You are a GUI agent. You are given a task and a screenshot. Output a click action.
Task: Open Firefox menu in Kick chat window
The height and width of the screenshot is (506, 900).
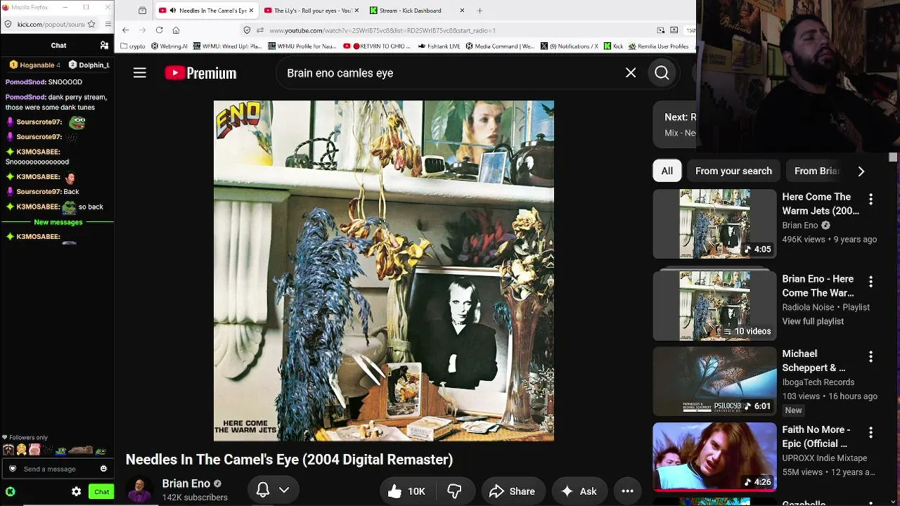[x=108, y=24]
